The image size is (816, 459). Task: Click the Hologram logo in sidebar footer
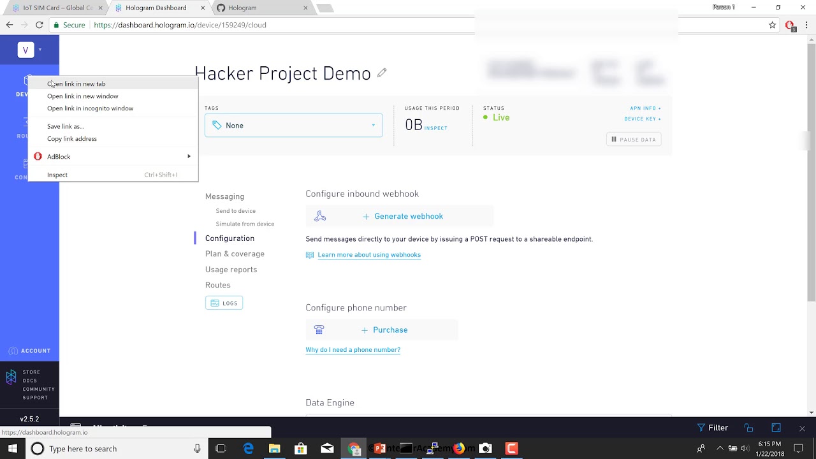tap(11, 377)
